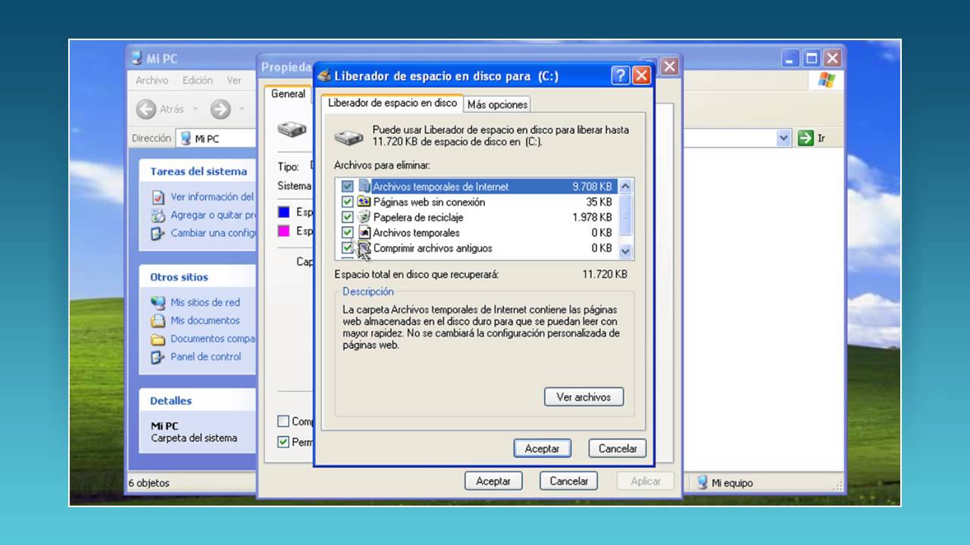This screenshot has height=545, width=970.
Task: Click the Panel de control icon
Action: 158,357
